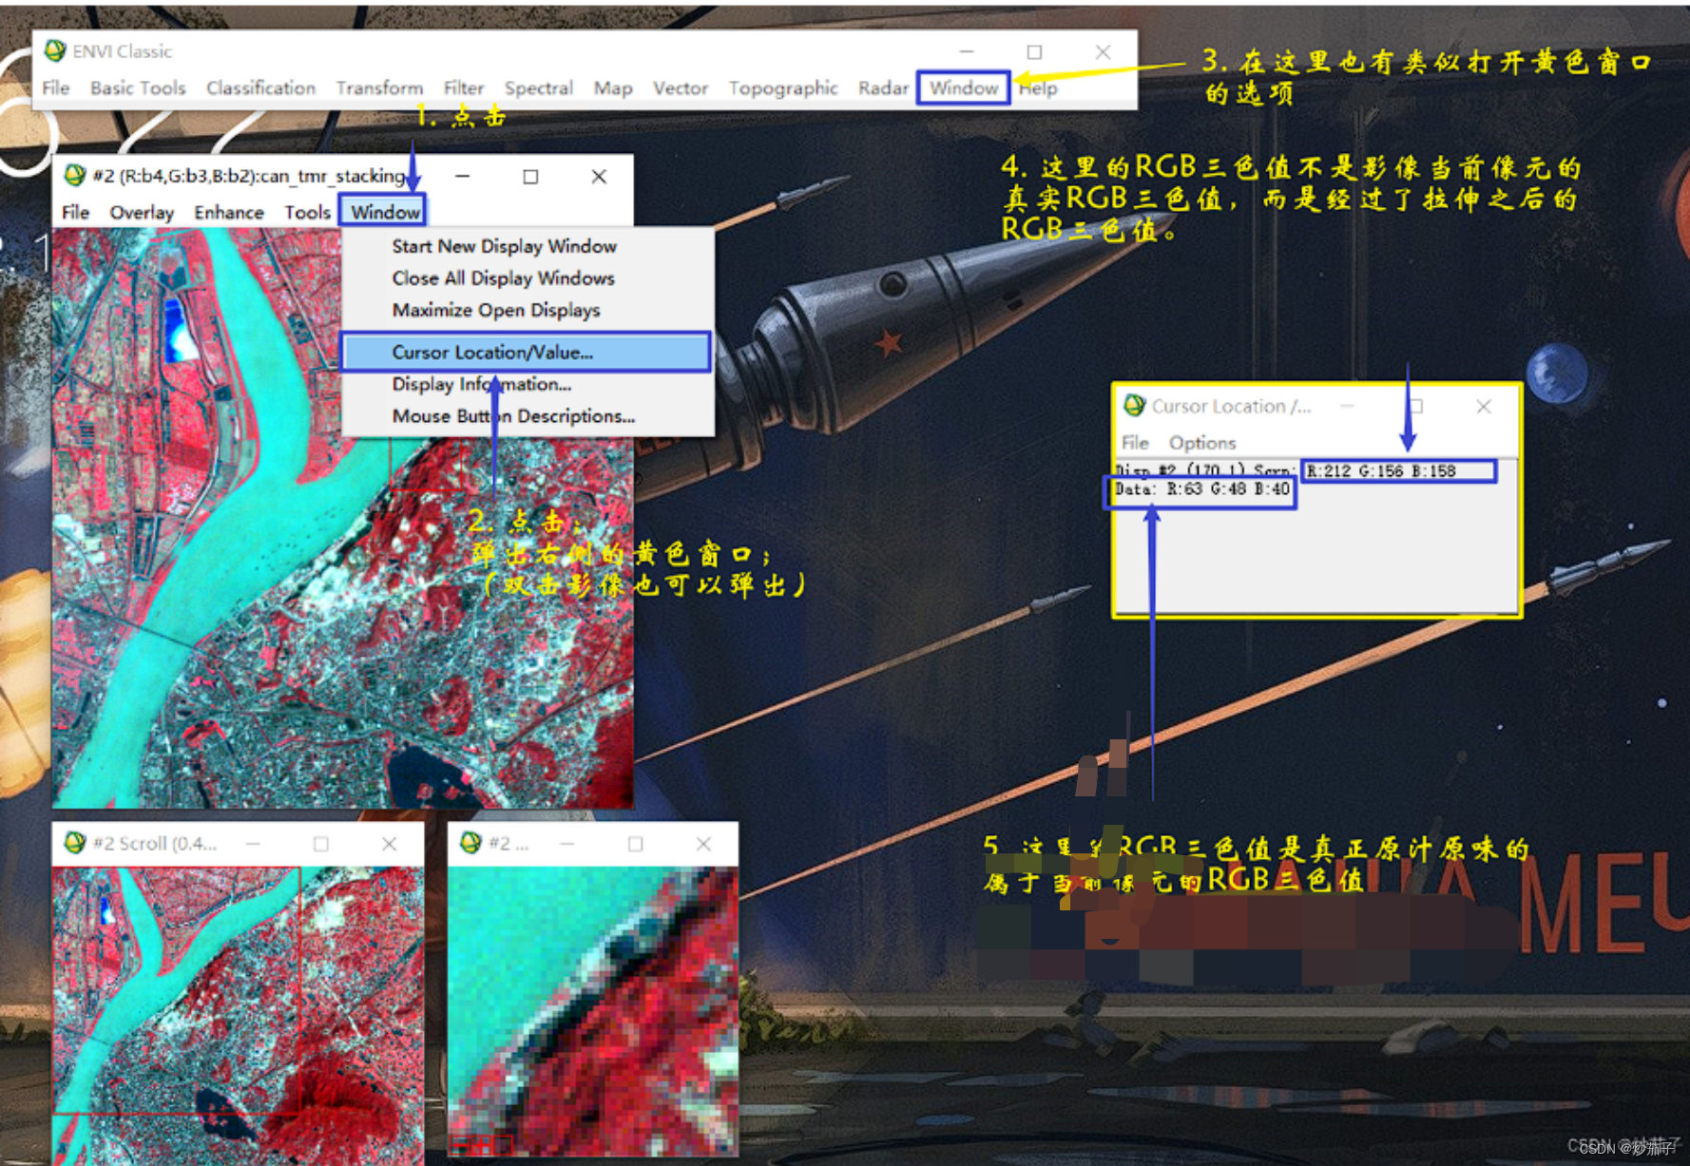The width and height of the screenshot is (1690, 1166).
Task: Open Options menu in Cursor Location window
Action: pos(1202,443)
